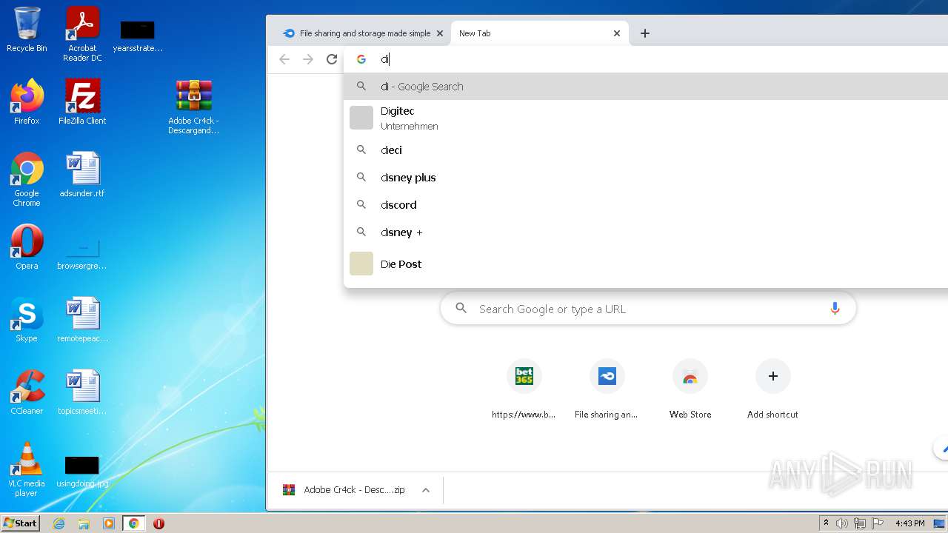This screenshot has height=533, width=948.
Task: Open downloaded Adobe Cr4ck zip file
Action: coord(344,490)
